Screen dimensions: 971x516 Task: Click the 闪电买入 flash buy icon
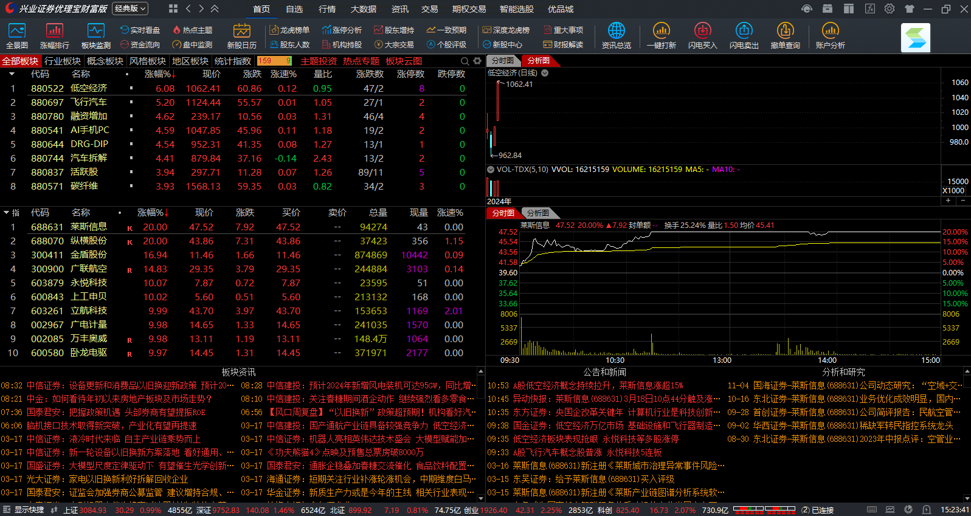click(x=702, y=36)
